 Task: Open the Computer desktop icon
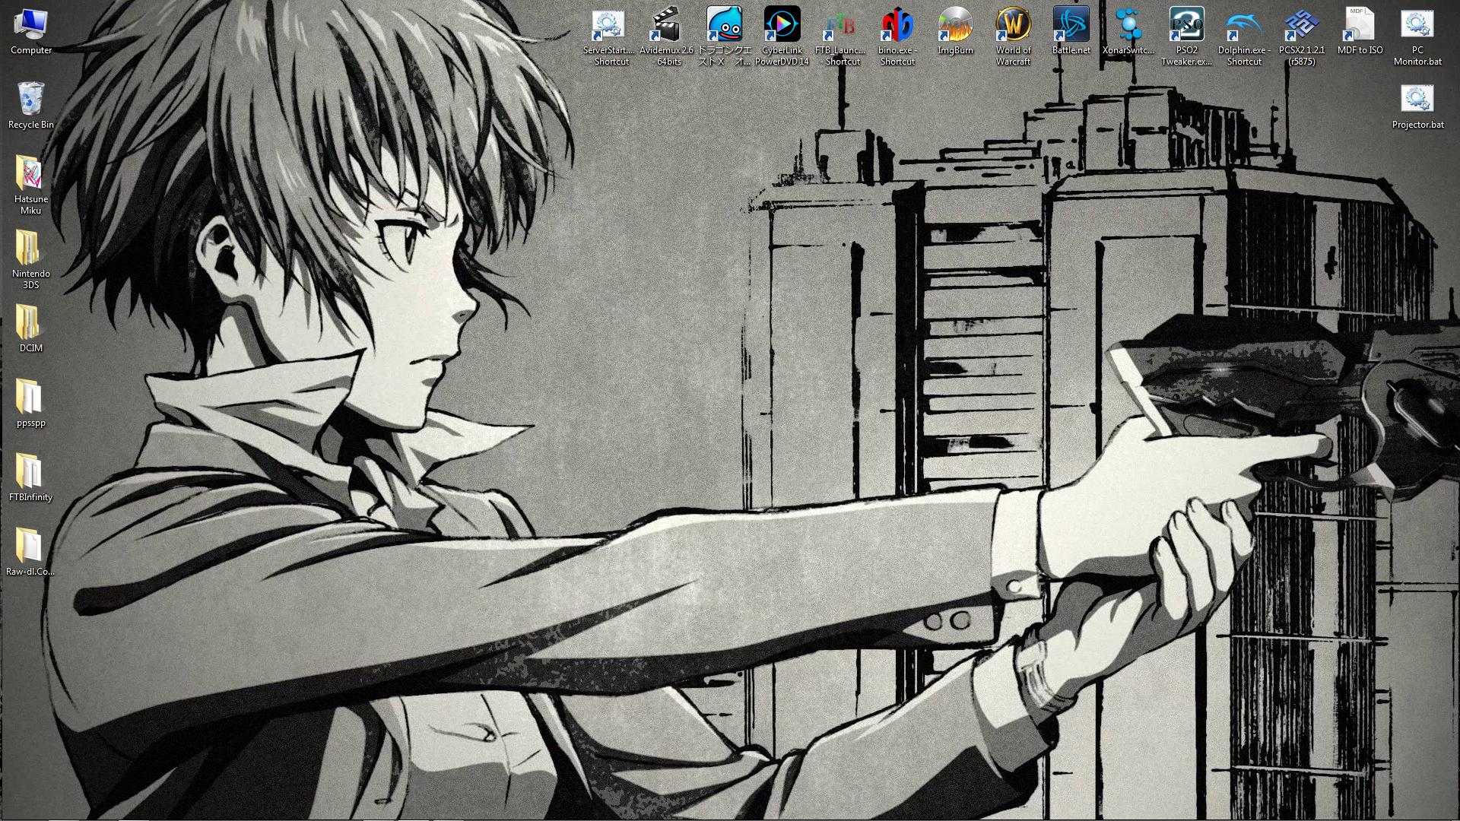31,32
